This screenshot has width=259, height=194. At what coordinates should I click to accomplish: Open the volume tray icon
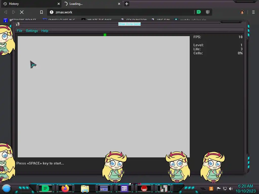[x=231, y=188]
